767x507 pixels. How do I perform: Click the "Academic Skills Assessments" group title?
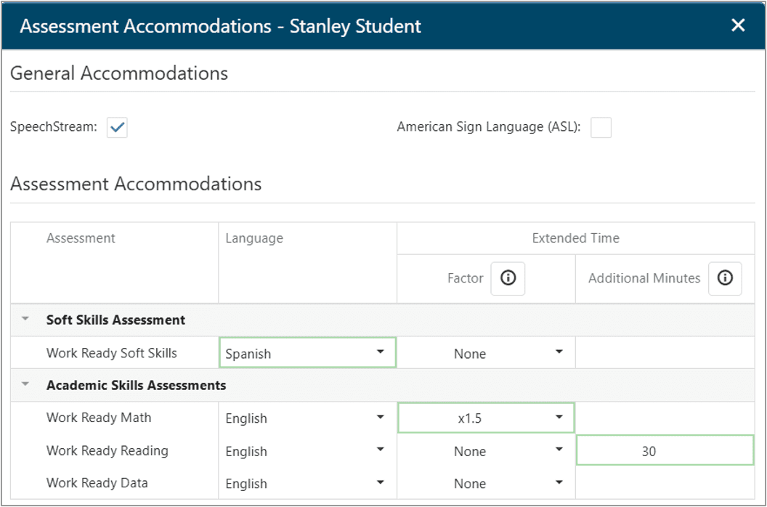136,385
